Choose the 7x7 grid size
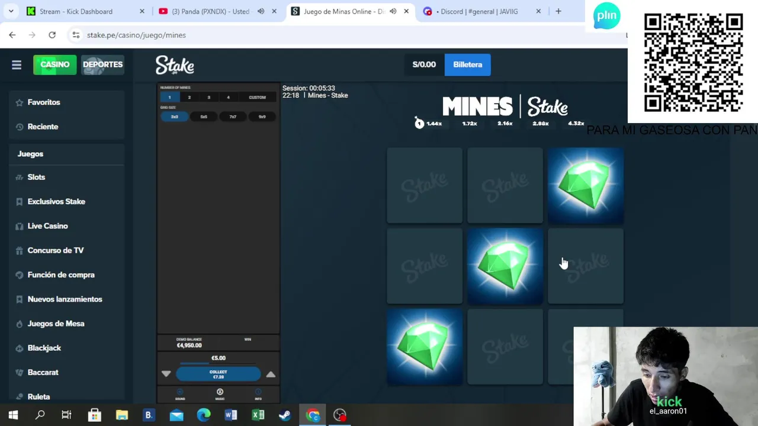The width and height of the screenshot is (758, 426). point(233,117)
